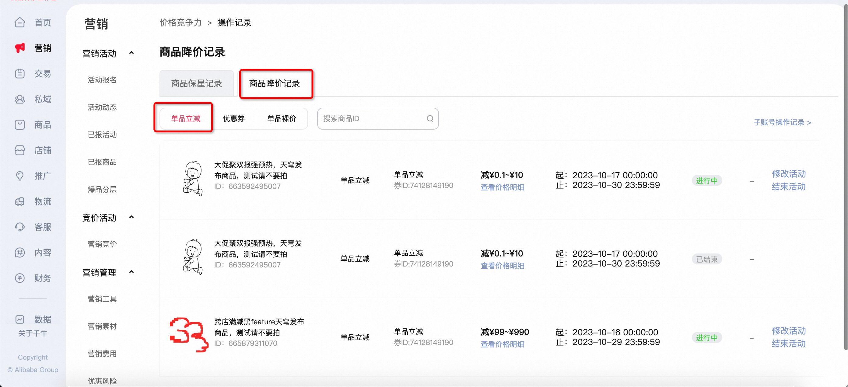Screen dimensions: 848x387
Task: Click the 交易 transaction icon
Action: 20,73
